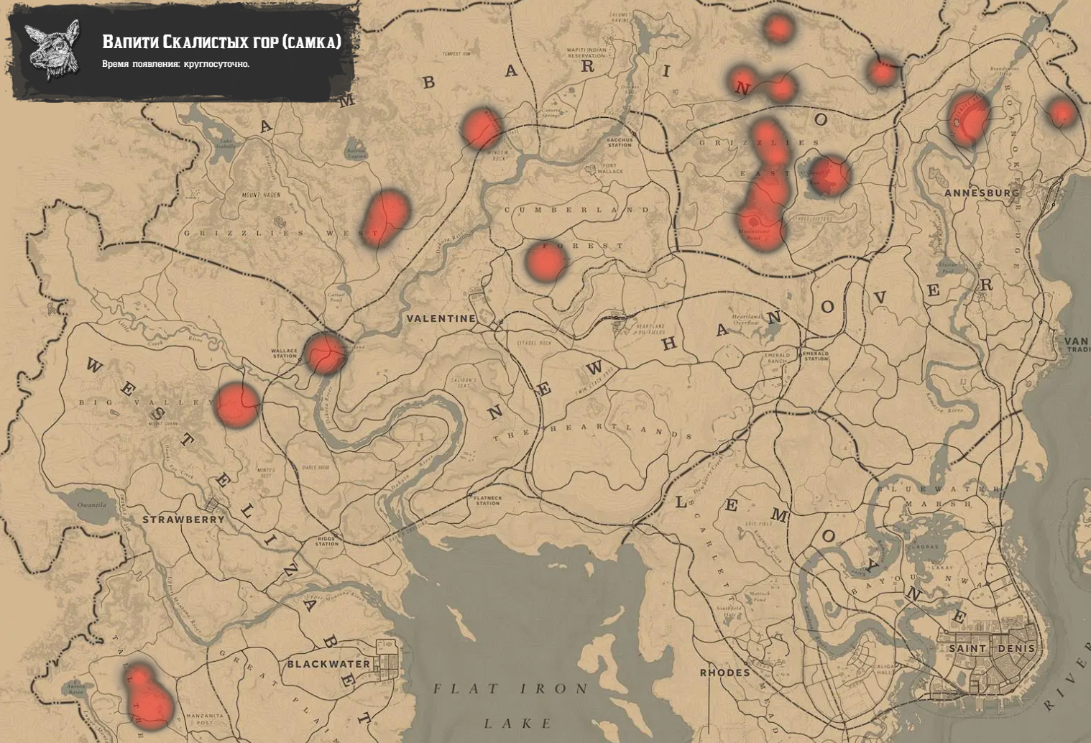Viewport: 1091px width, 743px height.
Task: Click the Owanjila lake label
Action: [x=92, y=505]
